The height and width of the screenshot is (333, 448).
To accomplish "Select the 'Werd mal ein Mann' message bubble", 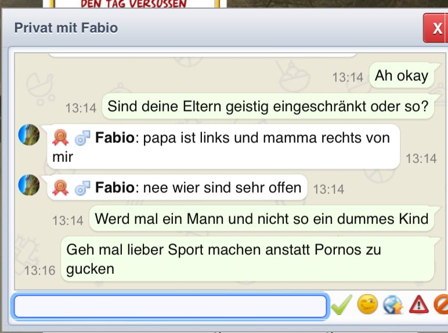I will (x=261, y=219).
